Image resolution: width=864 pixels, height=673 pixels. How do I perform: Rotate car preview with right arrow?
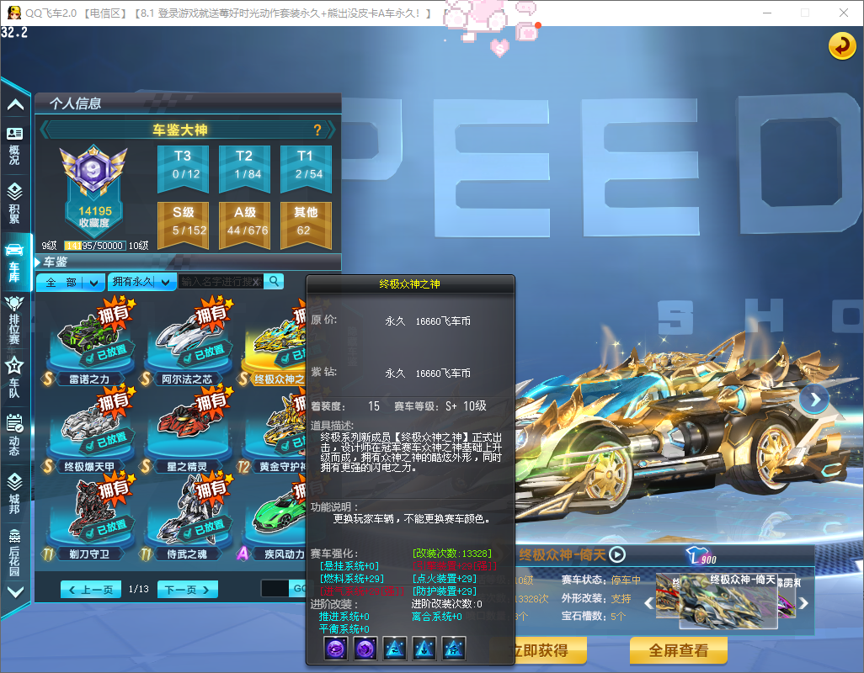point(814,399)
